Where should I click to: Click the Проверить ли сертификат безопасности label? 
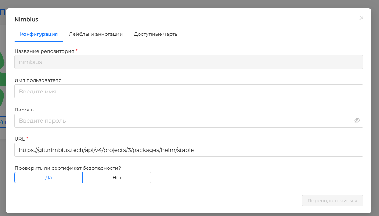(68, 168)
